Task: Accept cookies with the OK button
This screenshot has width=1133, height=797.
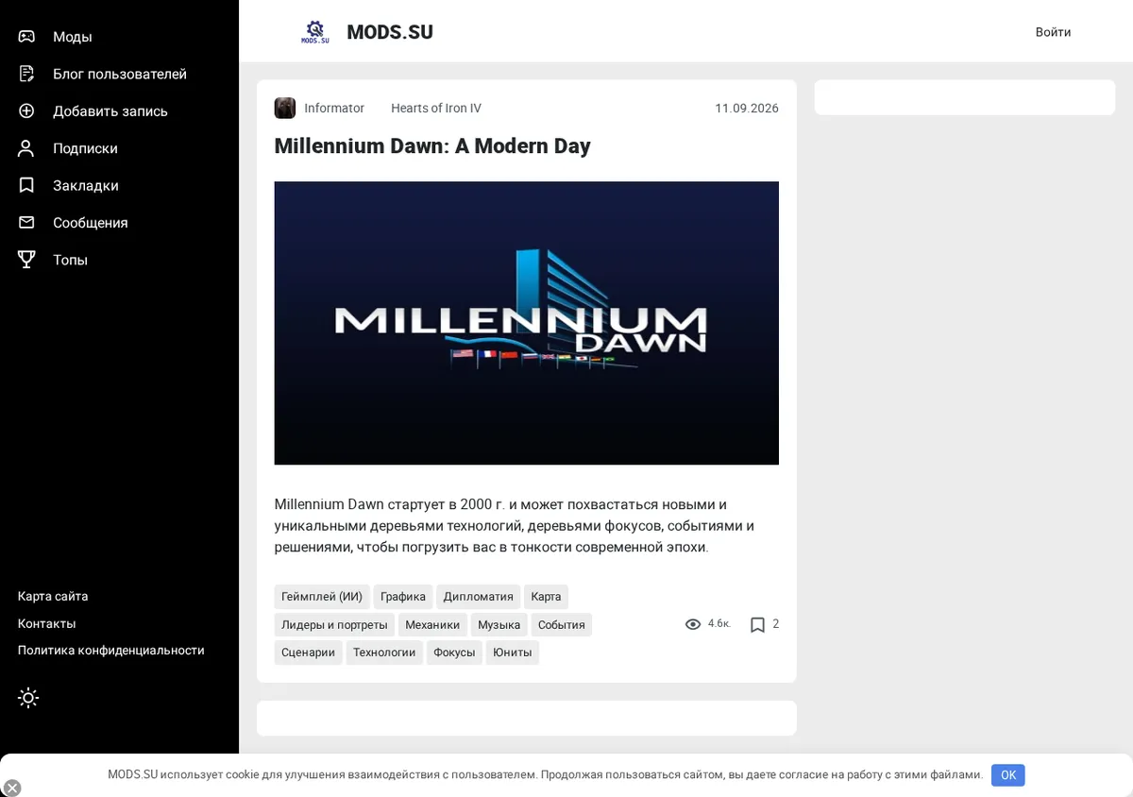Action: point(1007,775)
